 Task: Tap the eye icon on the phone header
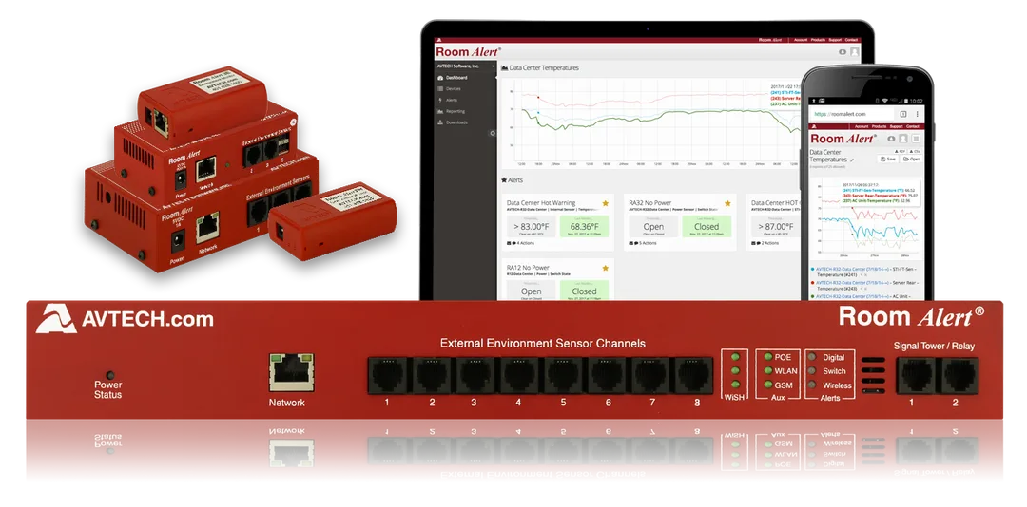point(891,139)
